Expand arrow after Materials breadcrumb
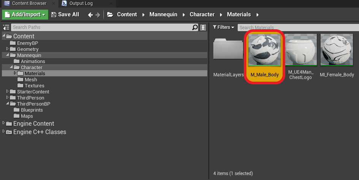This screenshot has height=180, width=359. pyautogui.click(x=257, y=15)
